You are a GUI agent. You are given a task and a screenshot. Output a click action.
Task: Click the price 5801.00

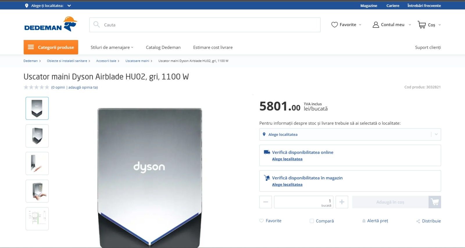[280, 106]
